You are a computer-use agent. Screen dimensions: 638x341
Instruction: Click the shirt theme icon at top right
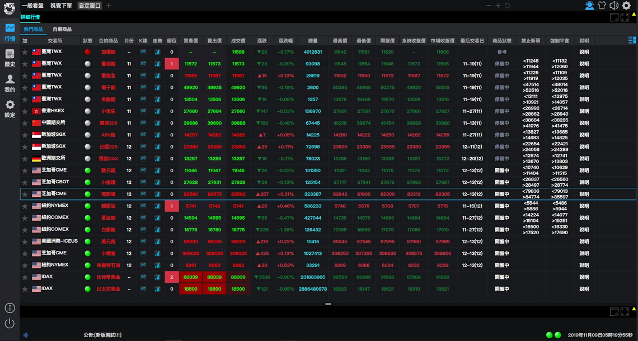(602, 6)
